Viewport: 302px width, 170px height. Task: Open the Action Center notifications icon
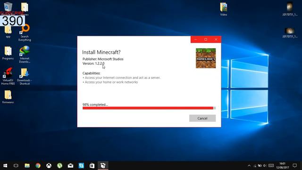tap(294, 166)
